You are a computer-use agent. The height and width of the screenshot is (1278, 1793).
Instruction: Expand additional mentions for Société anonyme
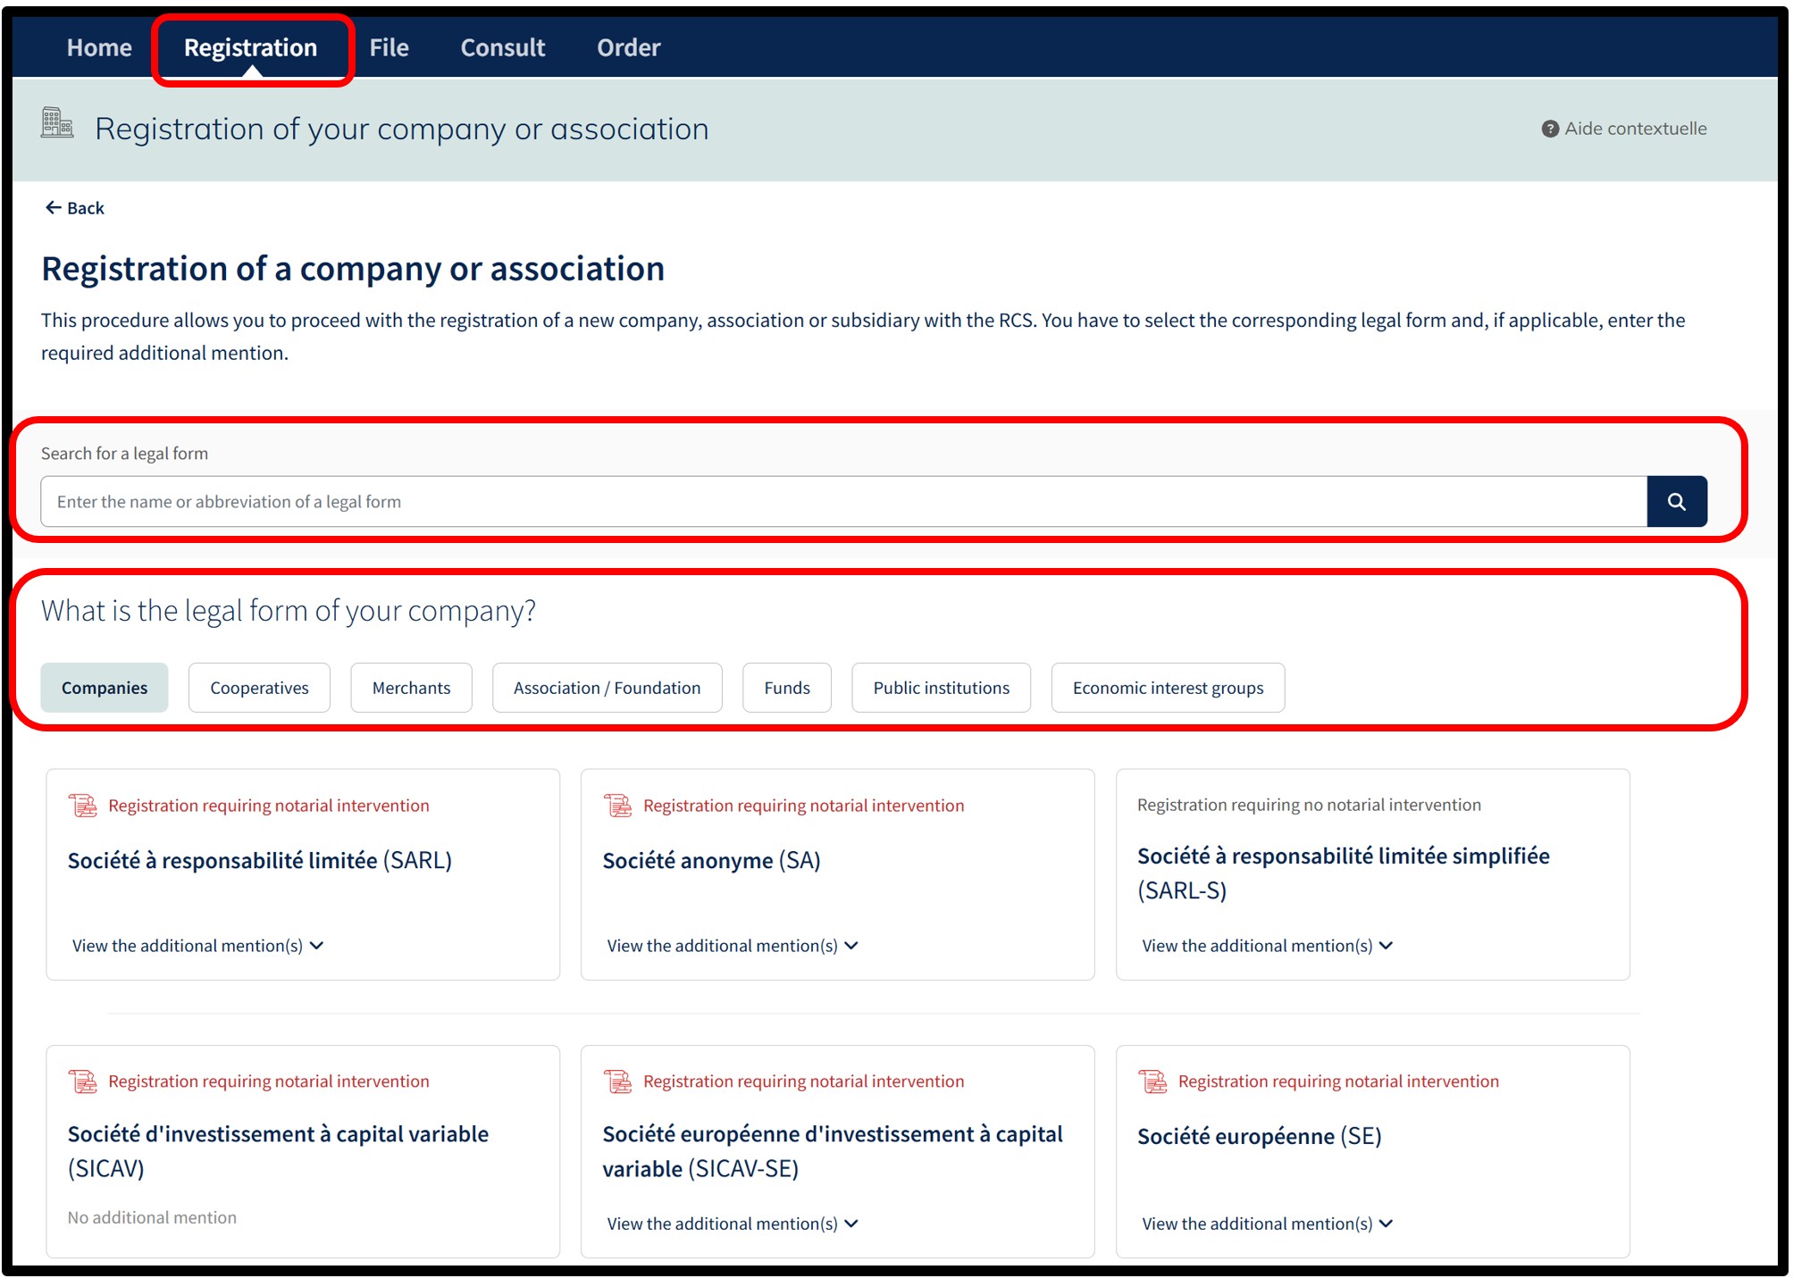733,946
